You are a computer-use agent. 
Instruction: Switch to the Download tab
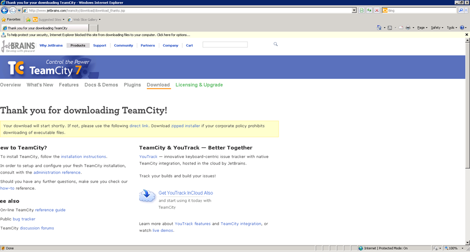click(x=158, y=85)
